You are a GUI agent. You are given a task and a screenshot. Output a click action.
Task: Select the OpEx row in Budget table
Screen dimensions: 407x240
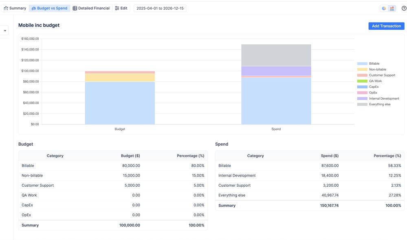(113, 215)
